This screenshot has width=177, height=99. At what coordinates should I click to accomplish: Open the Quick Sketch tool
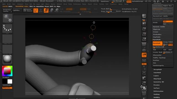pyautogui.click(x=28, y=10)
